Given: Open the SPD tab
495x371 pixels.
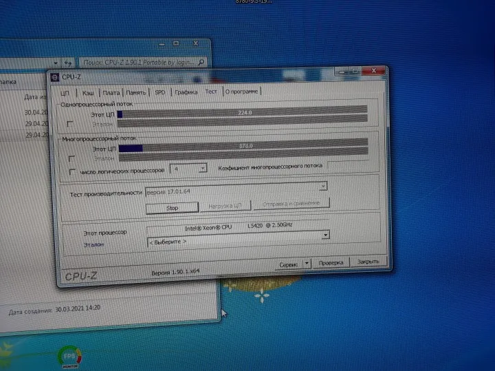Looking at the screenshot, I should pyautogui.click(x=159, y=92).
